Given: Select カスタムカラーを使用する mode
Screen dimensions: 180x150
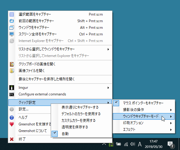Looking at the screenshot, I should click(x=81, y=121).
